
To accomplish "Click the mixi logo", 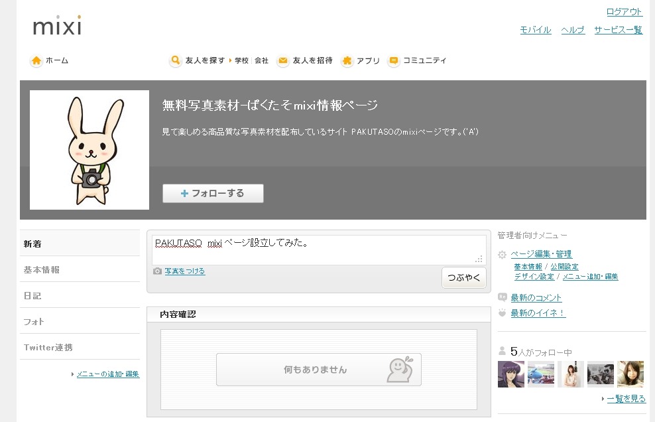I will (x=57, y=25).
